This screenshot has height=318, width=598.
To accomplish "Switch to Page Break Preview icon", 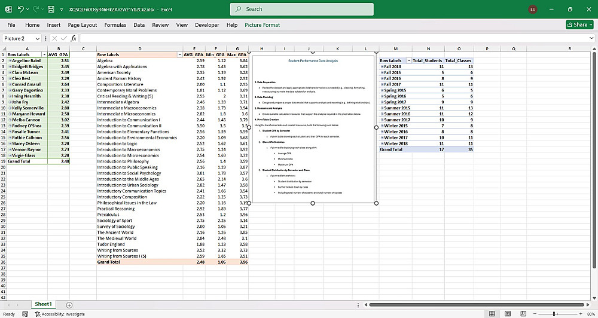I will (523, 314).
